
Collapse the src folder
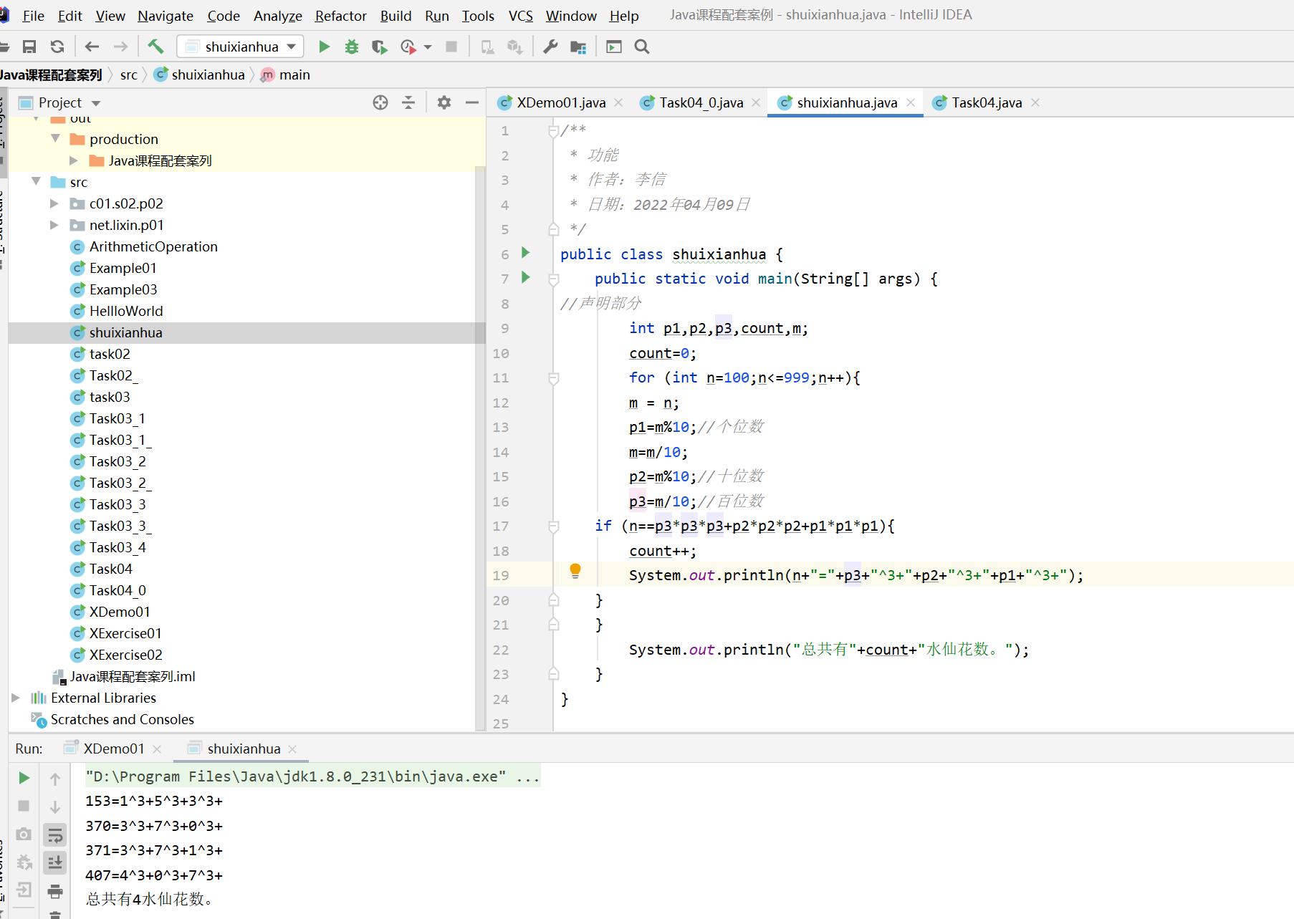pos(36,181)
